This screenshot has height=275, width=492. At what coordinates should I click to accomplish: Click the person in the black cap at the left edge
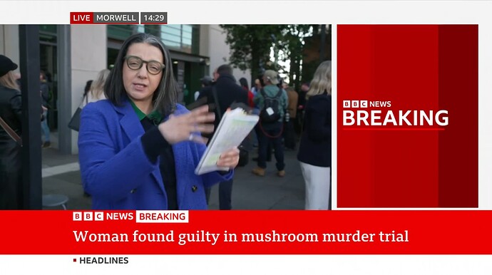pyautogui.click(x=10, y=132)
